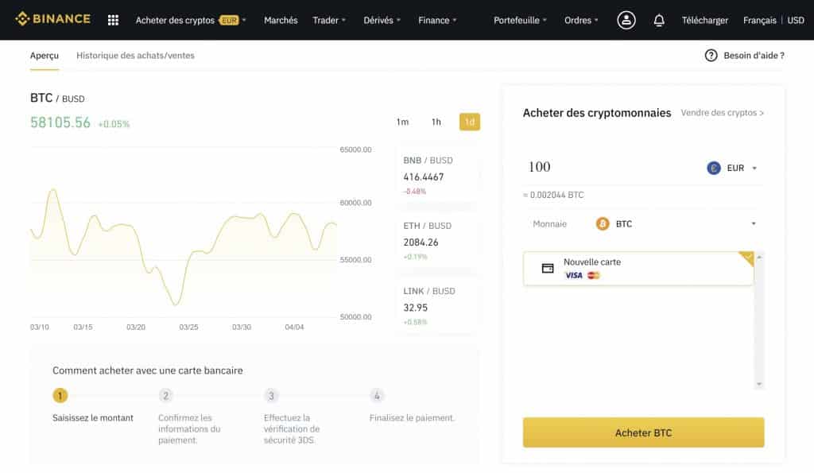Open the account profile icon
Image resolution: width=814 pixels, height=473 pixels.
pyautogui.click(x=626, y=19)
